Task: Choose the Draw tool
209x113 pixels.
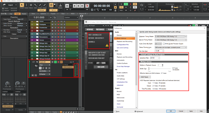Action: click(40, 5)
